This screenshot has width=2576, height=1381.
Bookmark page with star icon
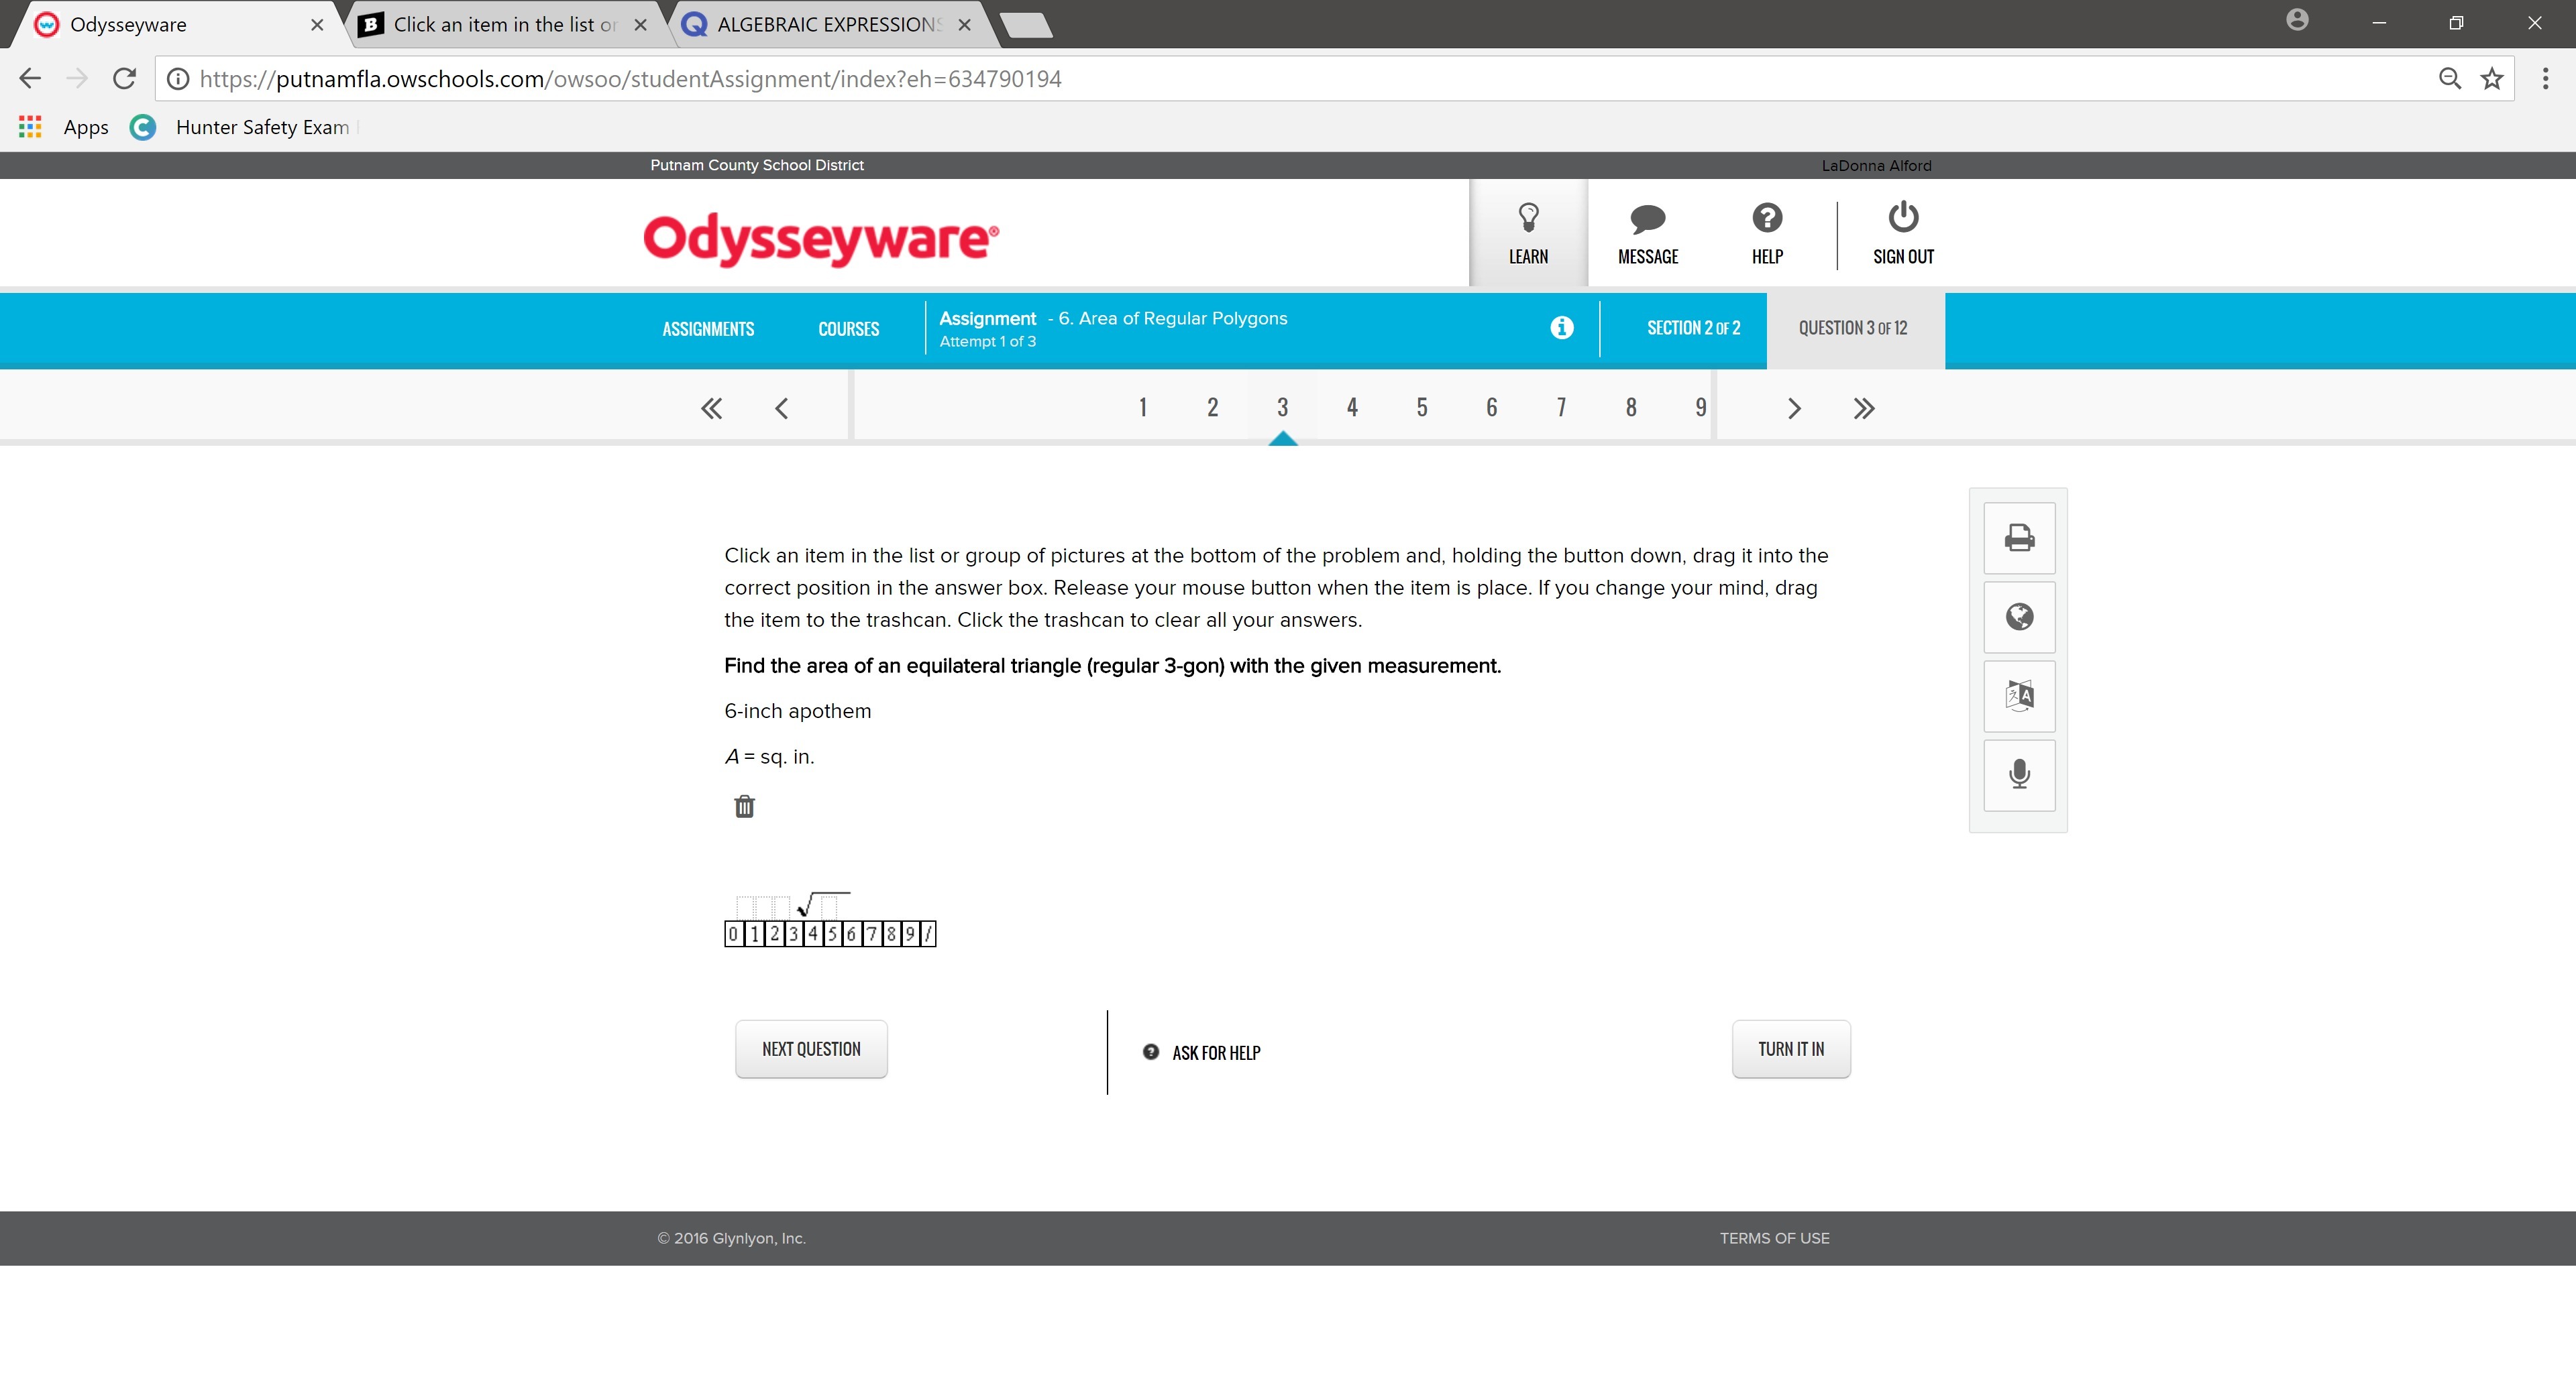click(x=2491, y=79)
